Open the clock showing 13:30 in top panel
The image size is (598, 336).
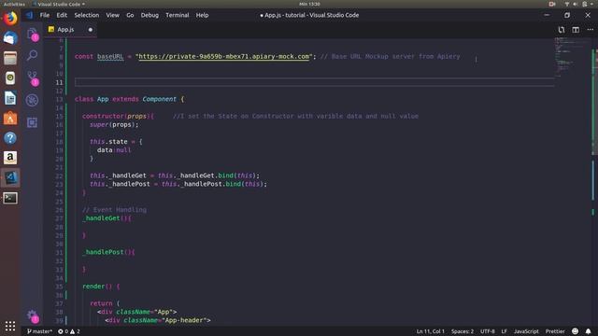[309, 4]
